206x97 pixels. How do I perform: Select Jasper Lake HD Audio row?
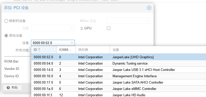click(119, 95)
